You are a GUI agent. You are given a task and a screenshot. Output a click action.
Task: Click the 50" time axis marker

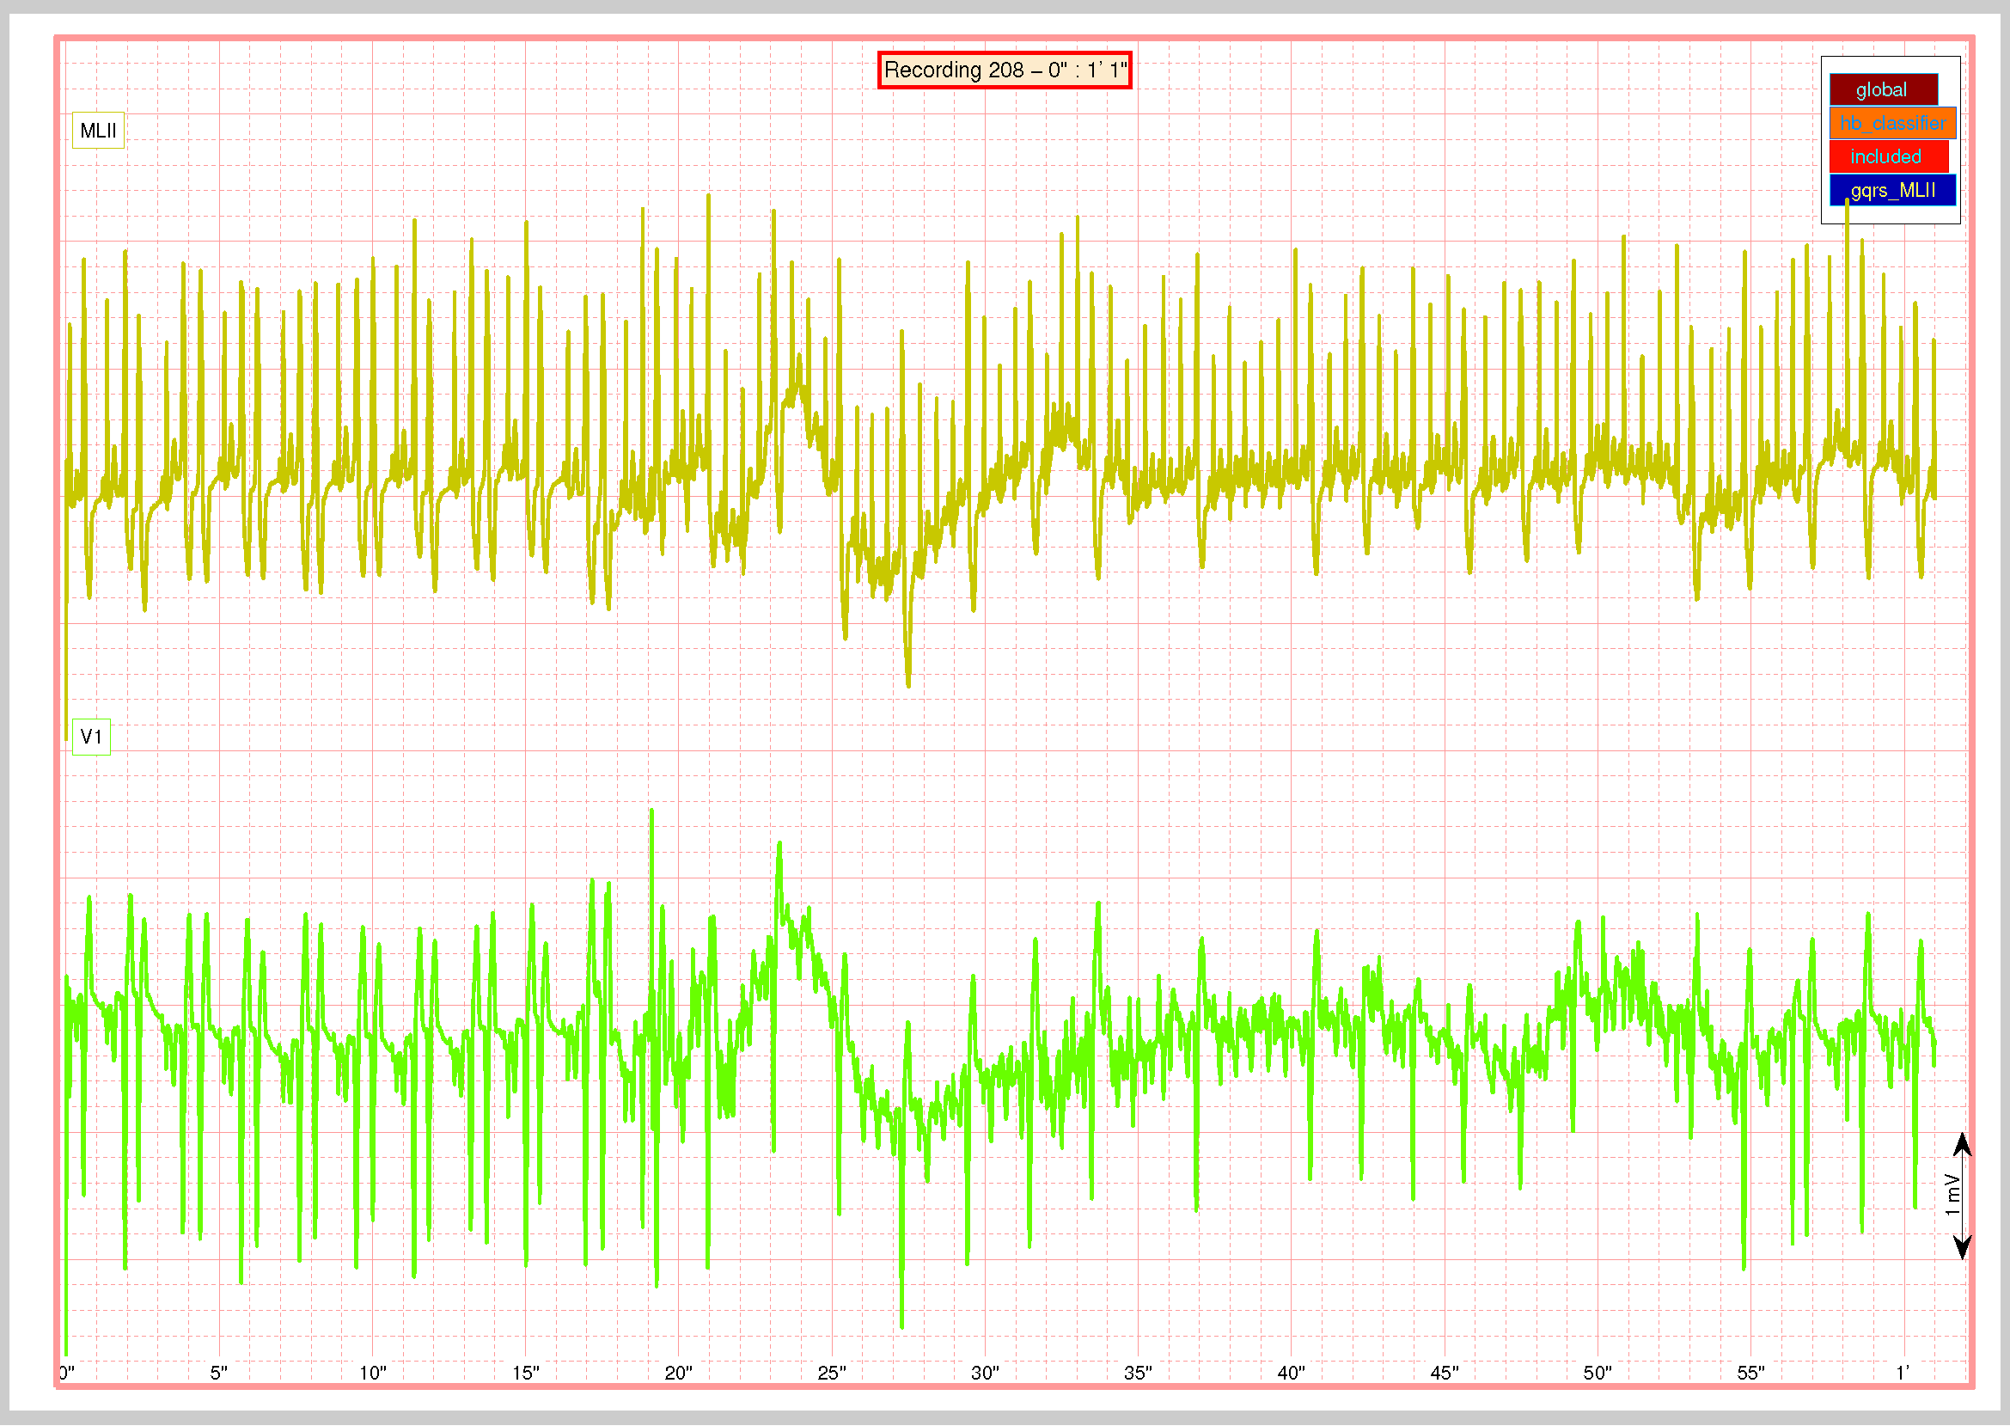click(x=1598, y=1374)
